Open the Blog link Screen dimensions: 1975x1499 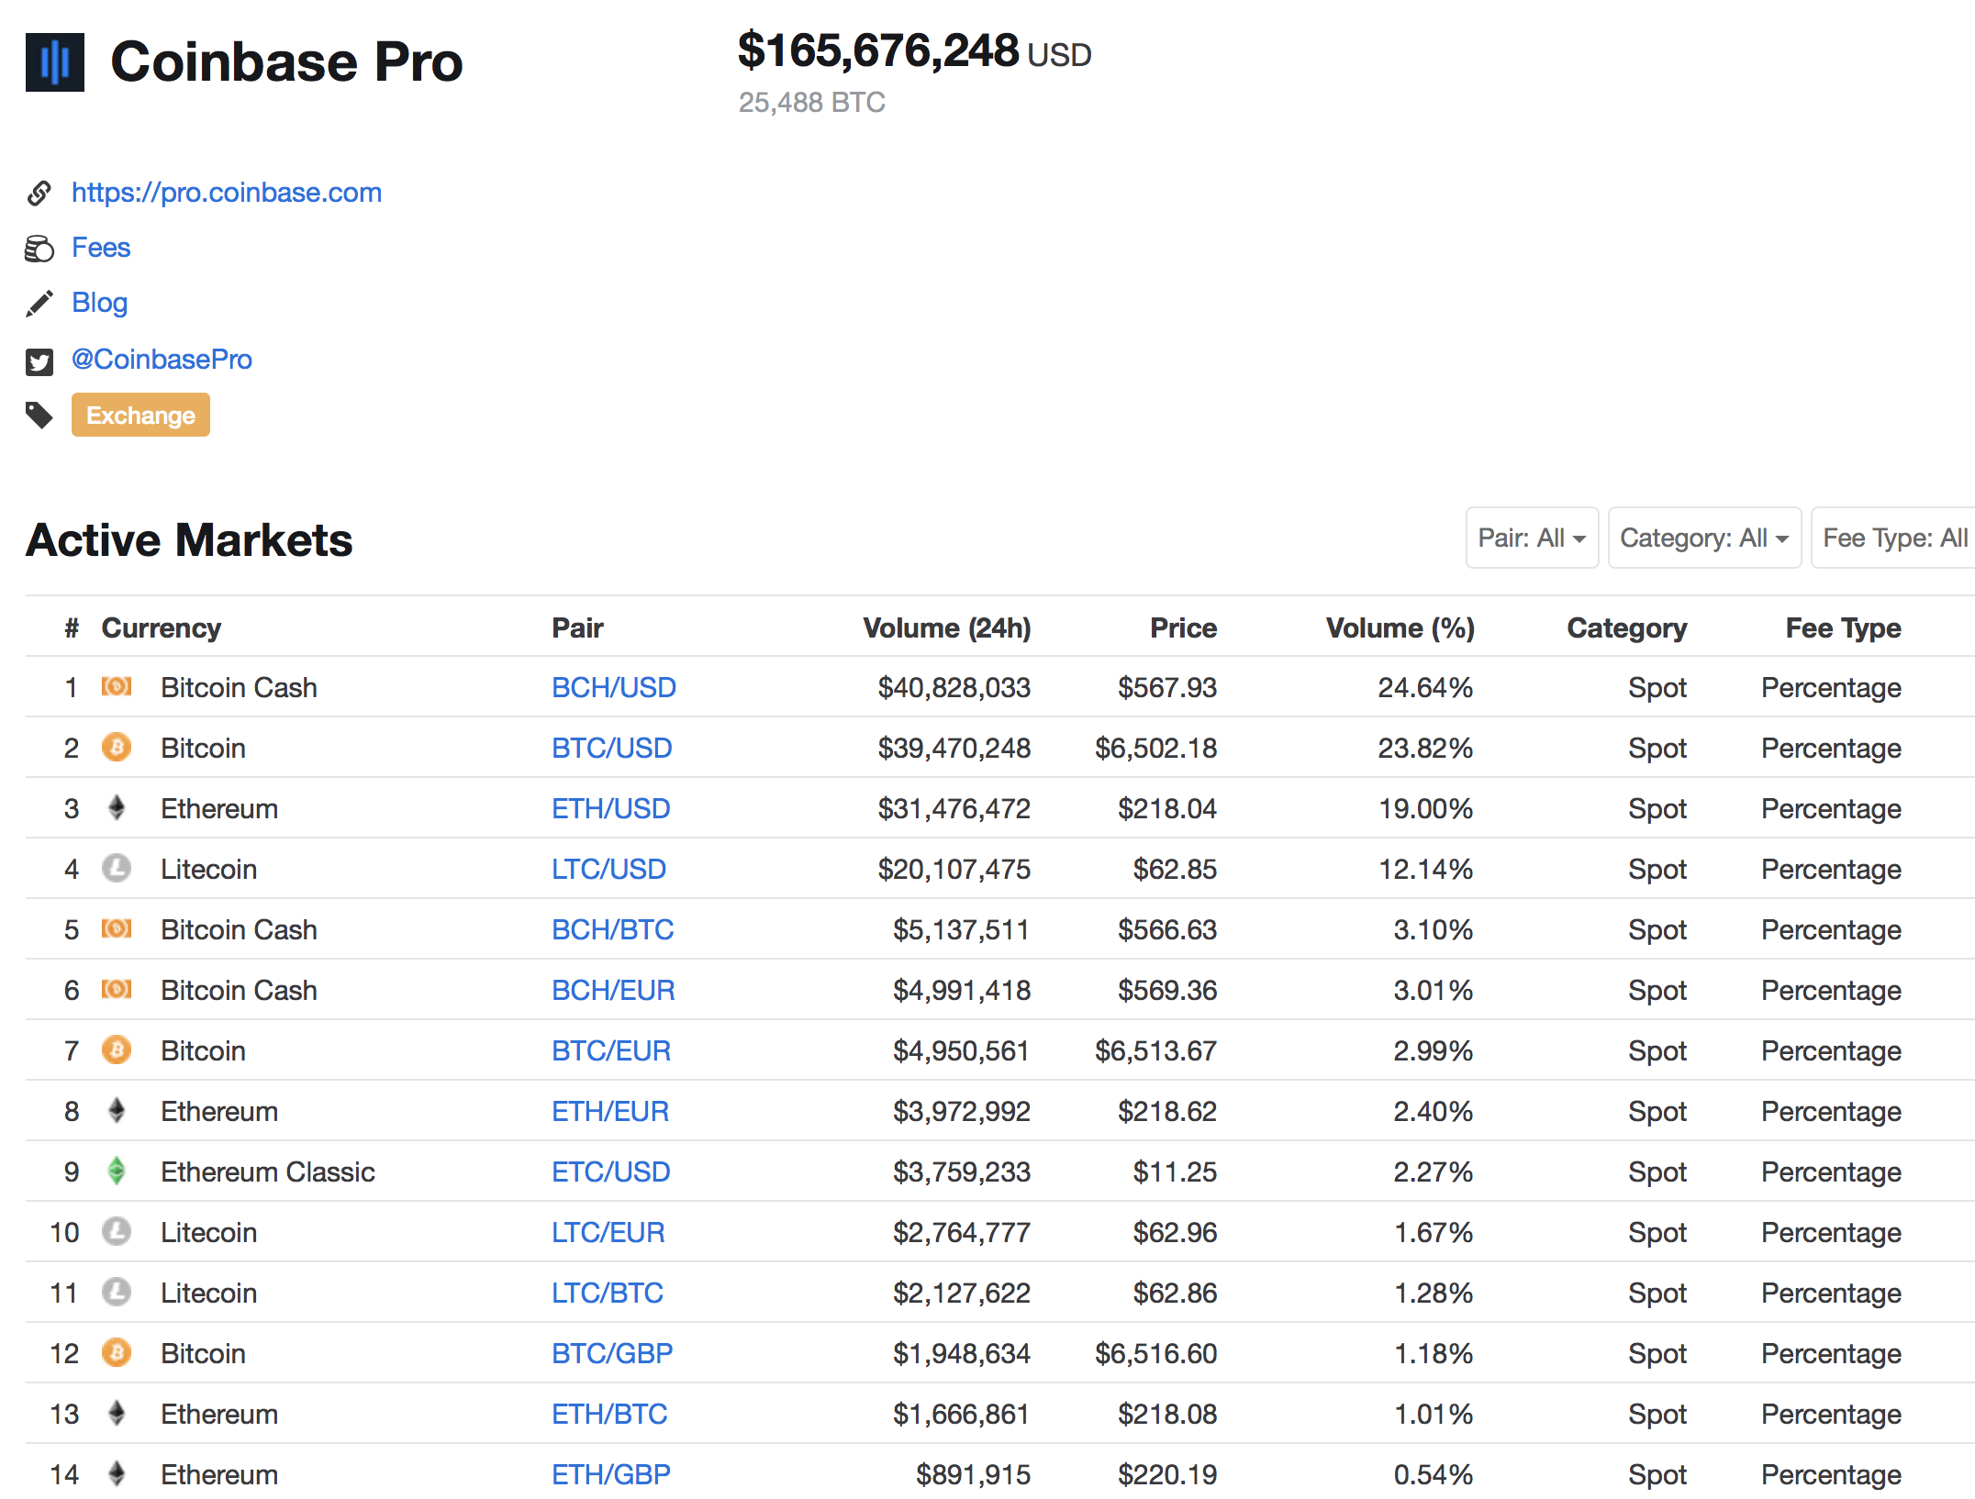tap(99, 303)
